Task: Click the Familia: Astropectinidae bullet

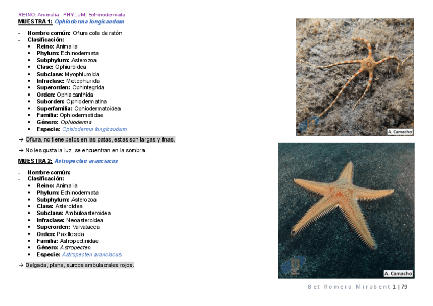Action: click(x=67, y=241)
